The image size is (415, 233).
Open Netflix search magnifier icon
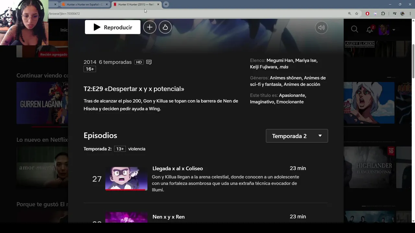tap(354, 29)
